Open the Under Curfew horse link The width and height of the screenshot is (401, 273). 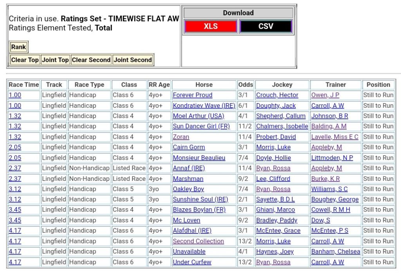(192, 262)
